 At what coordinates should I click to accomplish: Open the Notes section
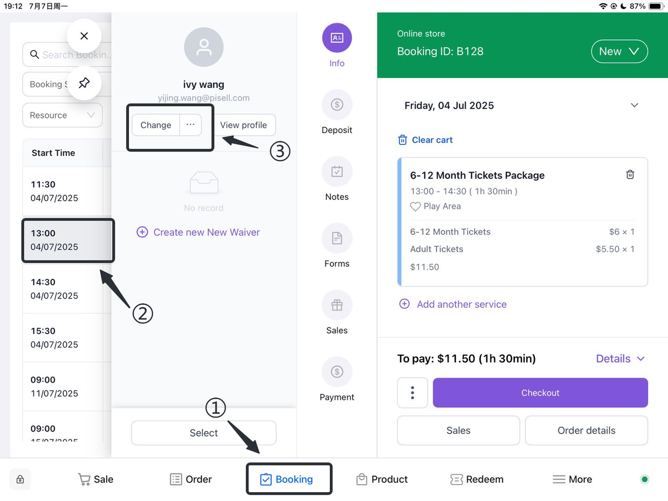tap(337, 172)
